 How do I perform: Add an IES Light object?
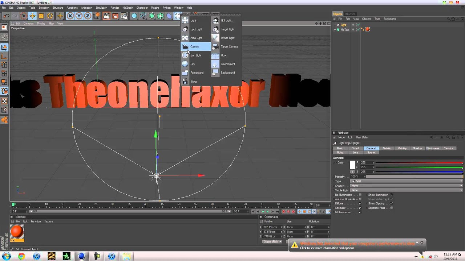click(226, 20)
